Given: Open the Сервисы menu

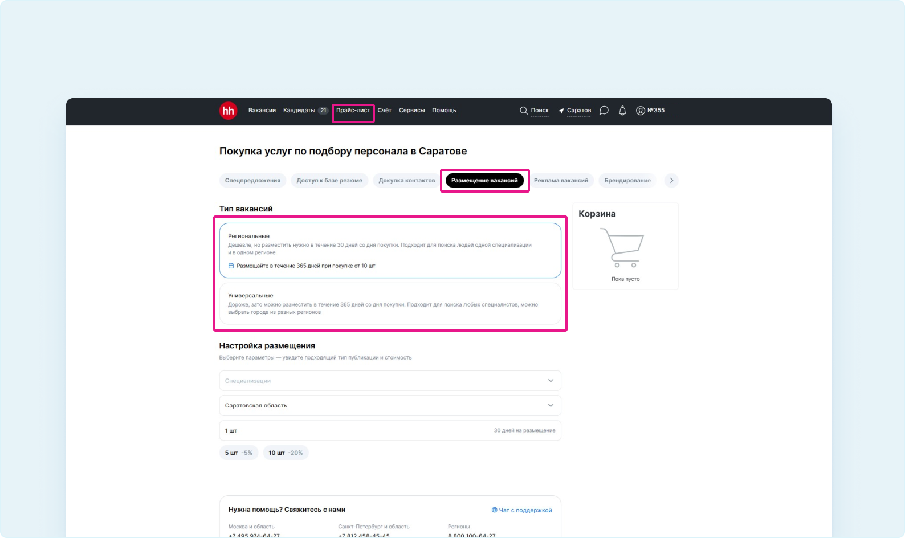Looking at the screenshot, I should click(412, 111).
